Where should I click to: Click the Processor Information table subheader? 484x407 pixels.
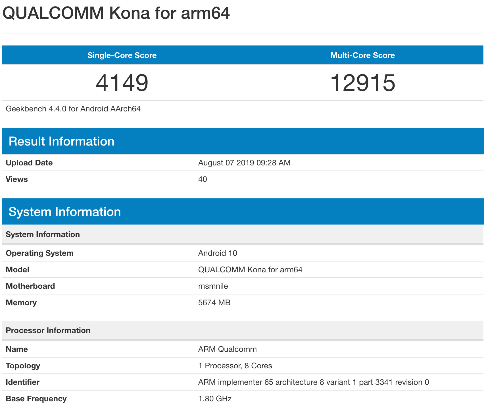(x=48, y=331)
